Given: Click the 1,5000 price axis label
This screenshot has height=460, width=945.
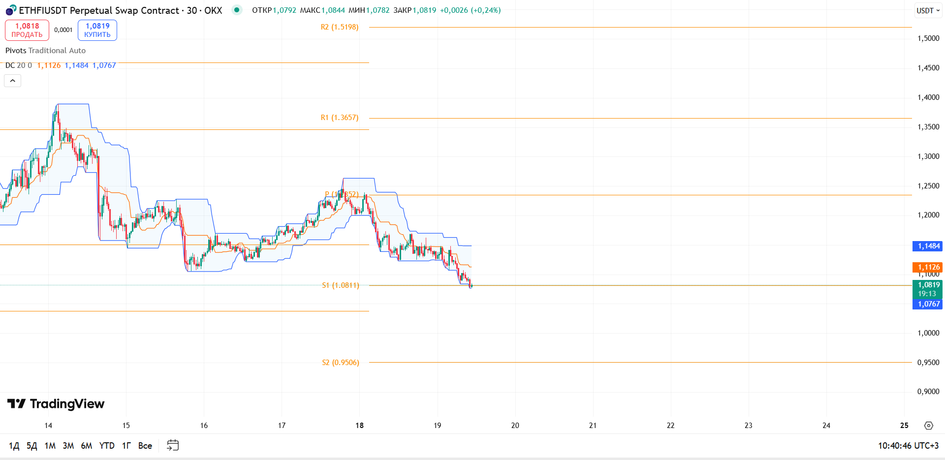Looking at the screenshot, I should (928, 38).
